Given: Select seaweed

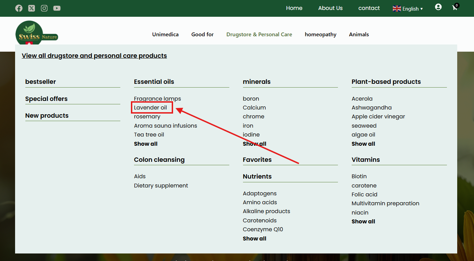Looking at the screenshot, I should coord(364,126).
